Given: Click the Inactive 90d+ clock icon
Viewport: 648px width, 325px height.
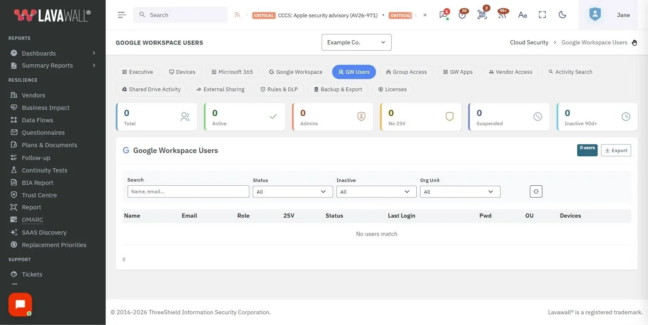Looking at the screenshot, I should pos(626,117).
